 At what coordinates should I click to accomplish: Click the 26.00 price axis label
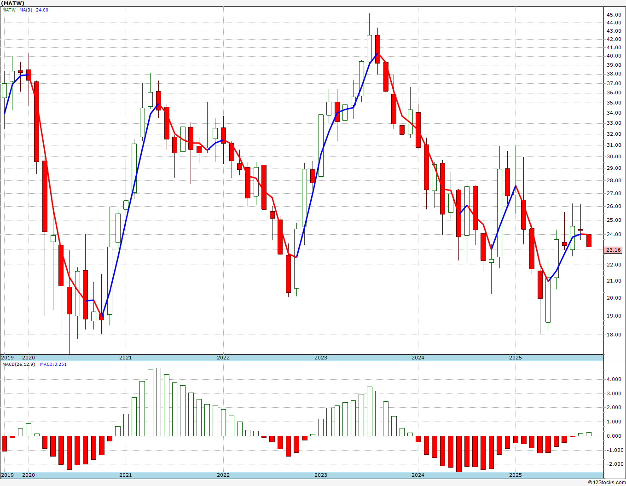tap(613, 207)
